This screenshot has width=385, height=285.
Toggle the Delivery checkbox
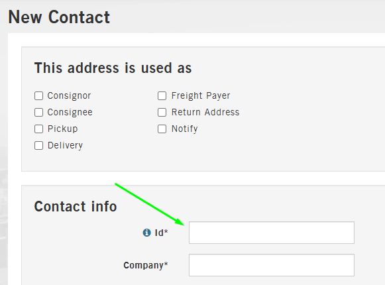[x=39, y=145]
